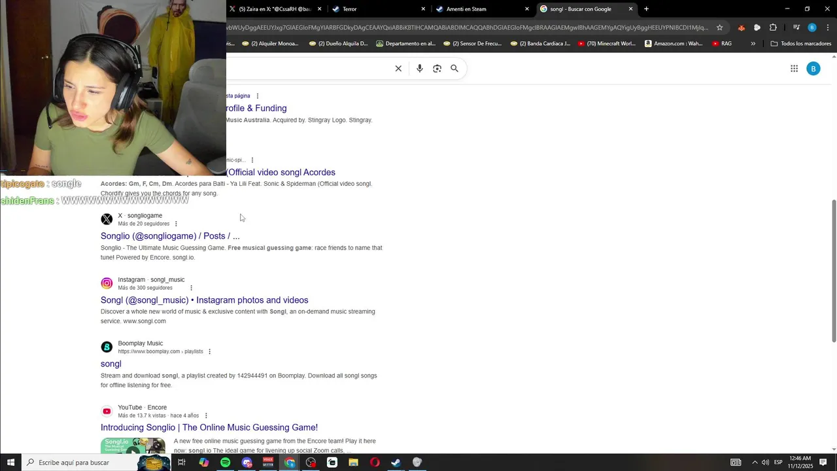Open the Boomplay songl playlist link

[x=111, y=364]
